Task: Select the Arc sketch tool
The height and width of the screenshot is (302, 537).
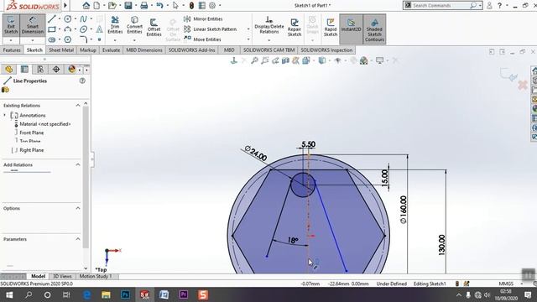Action: (x=68, y=29)
